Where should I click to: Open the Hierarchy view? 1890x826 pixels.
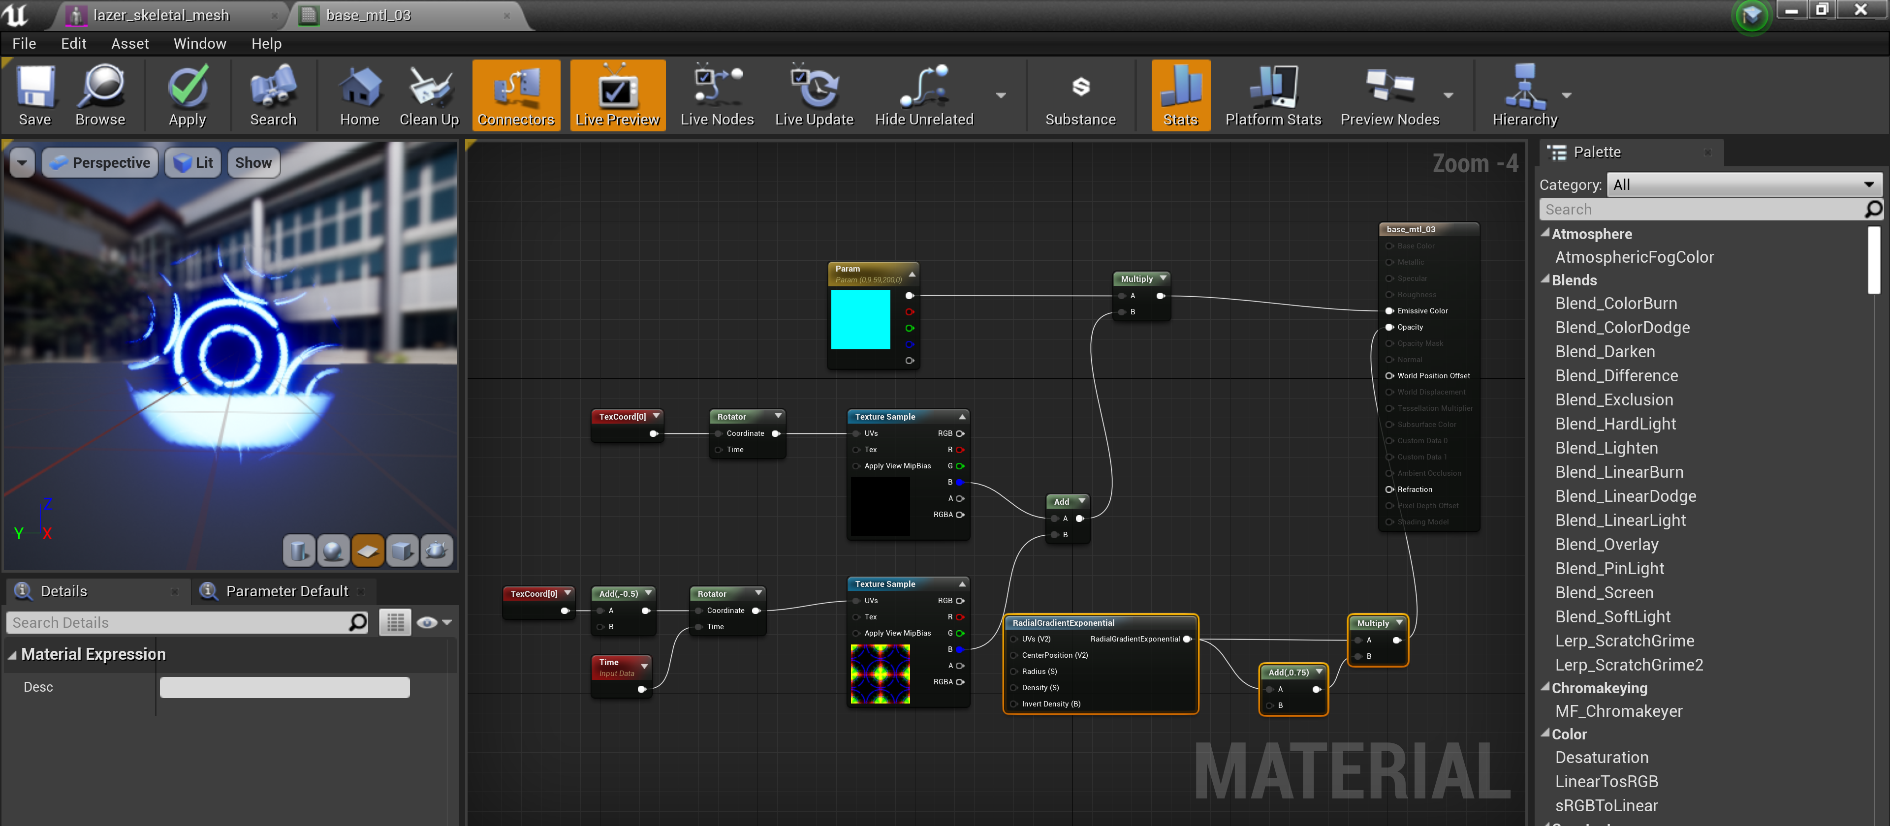1525,95
